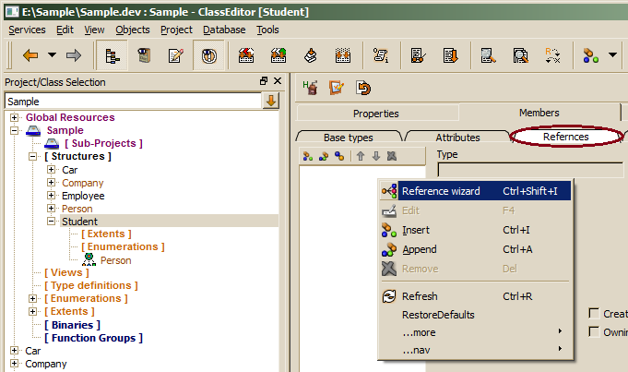The image size is (628, 372).
Task: Click the first icon in the class editor toolbar
Action: [x=311, y=89]
